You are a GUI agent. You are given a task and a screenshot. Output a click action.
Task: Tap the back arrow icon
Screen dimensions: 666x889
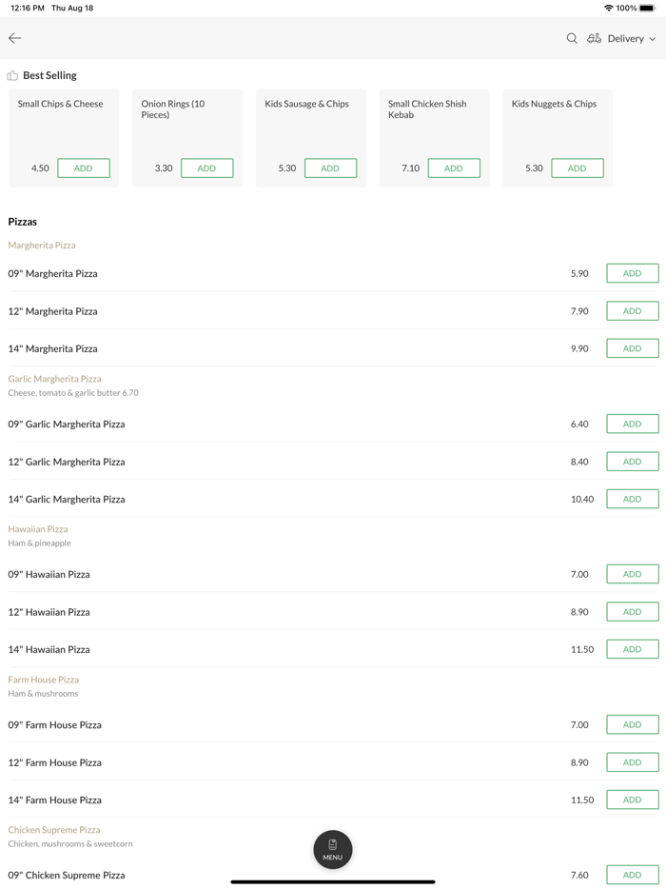15,38
